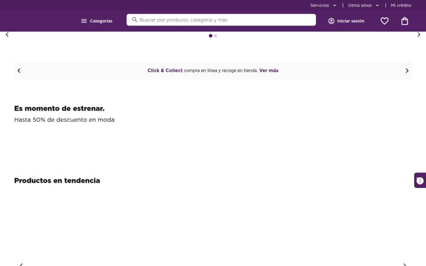This screenshot has width=426, height=266.
Task: Open the shopping bag icon
Action: (x=405, y=21)
